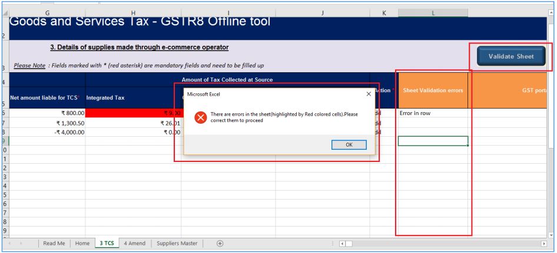
Task: Click the red error icon in dialog
Action: 200,117
